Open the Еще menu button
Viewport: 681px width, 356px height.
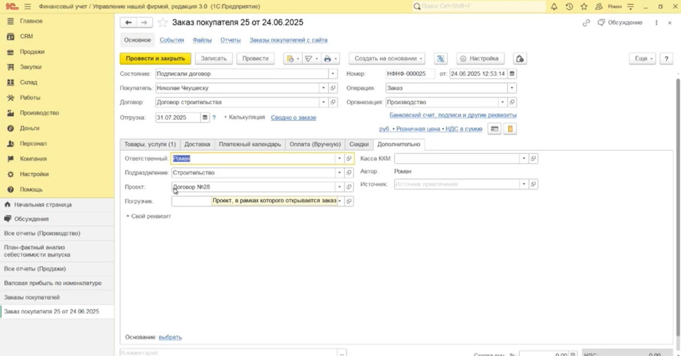click(x=642, y=58)
